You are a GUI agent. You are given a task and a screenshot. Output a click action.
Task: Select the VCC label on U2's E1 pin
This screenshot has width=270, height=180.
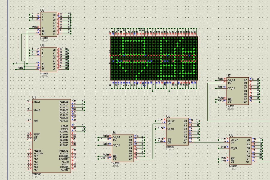(34, 27)
